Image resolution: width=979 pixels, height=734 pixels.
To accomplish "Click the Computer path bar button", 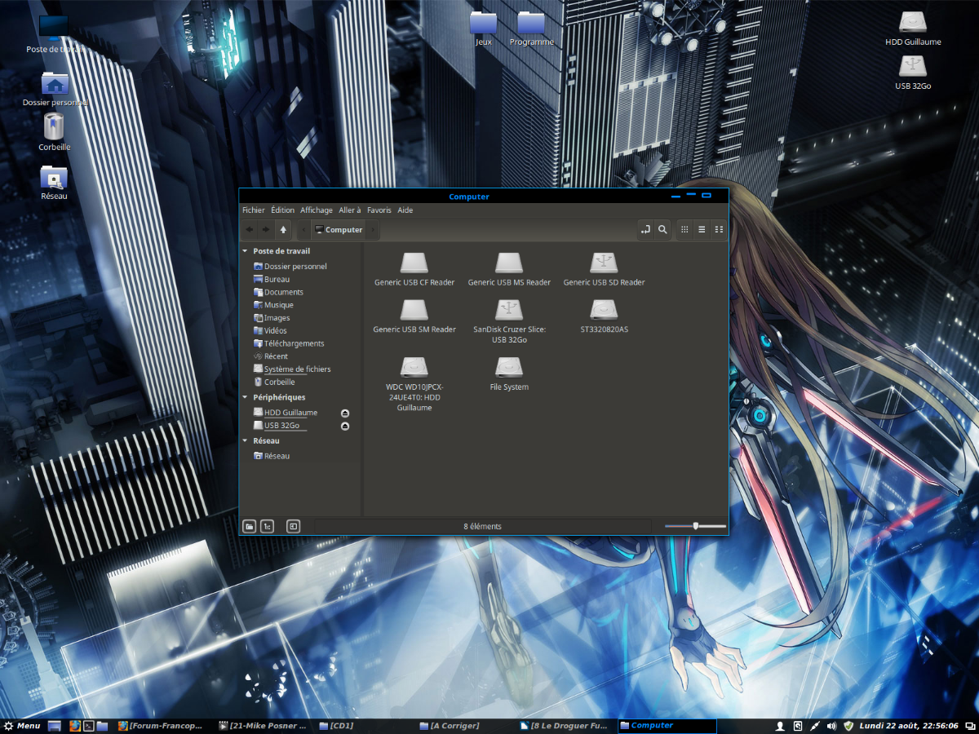I will coord(339,230).
